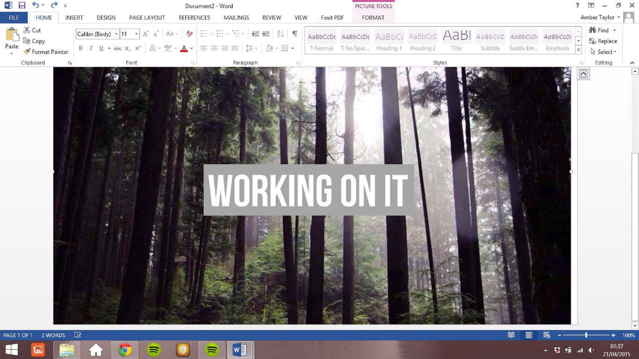Apply the Heading 1 style
Screen dimensions: 639x359
[x=389, y=41]
